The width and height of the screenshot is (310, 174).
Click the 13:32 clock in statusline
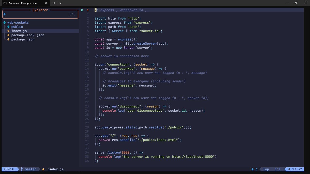(297, 169)
